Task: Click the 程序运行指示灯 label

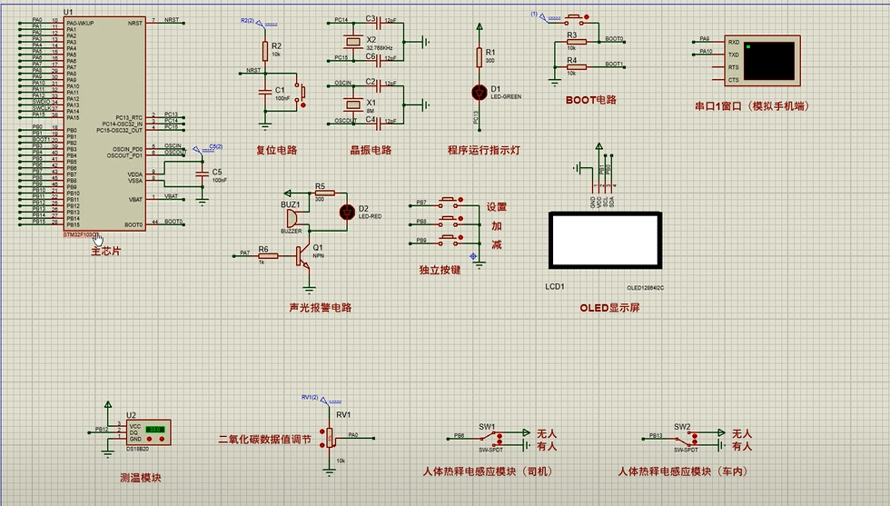Action: point(483,150)
